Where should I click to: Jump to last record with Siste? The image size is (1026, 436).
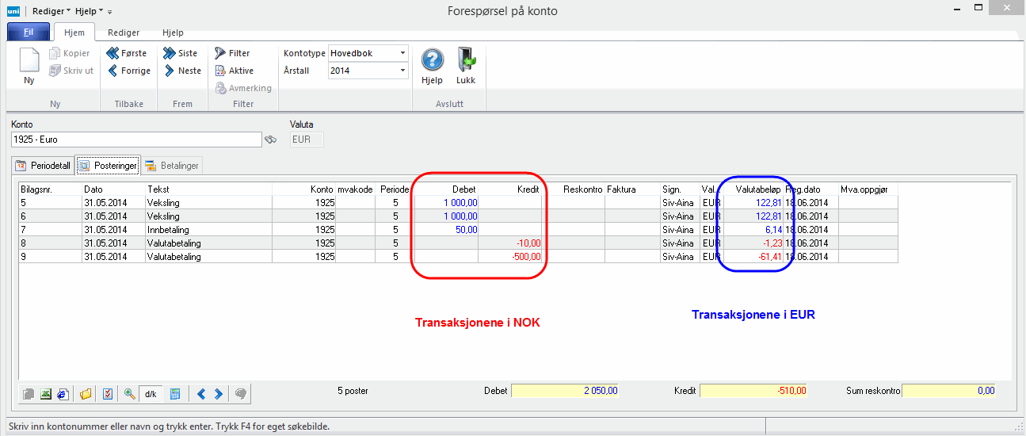click(x=180, y=53)
